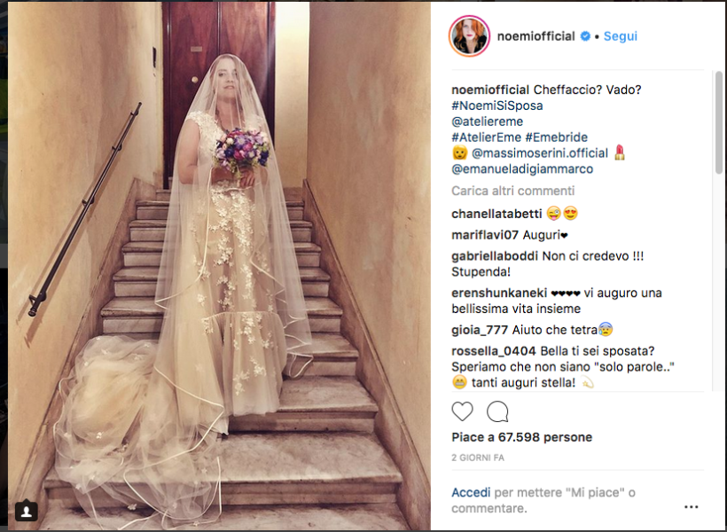
Task: Click the heart like icon
Action: point(462,411)
